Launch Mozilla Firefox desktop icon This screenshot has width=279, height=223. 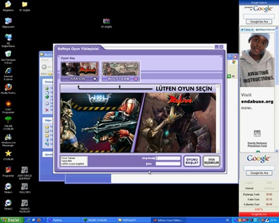[8, 89]
